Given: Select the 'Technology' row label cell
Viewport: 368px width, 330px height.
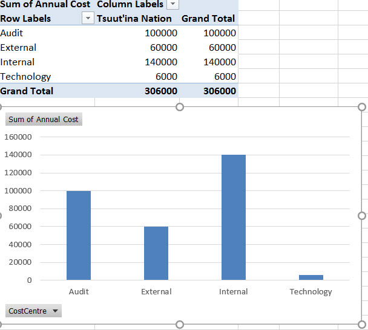Looking at the screenshot, I should tap(47, 76).
